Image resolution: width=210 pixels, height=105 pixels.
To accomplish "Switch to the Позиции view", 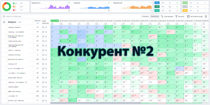I will pos(145,16).
